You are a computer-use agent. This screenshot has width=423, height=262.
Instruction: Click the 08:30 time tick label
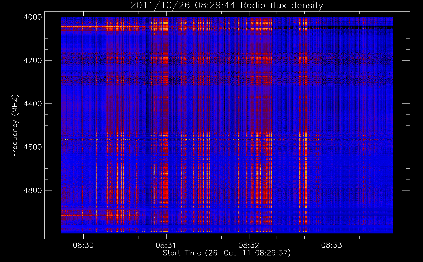[83, 245]
